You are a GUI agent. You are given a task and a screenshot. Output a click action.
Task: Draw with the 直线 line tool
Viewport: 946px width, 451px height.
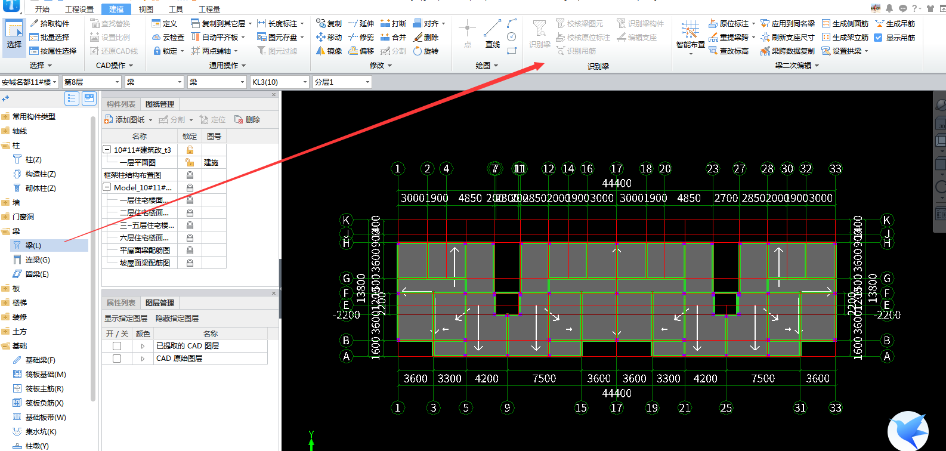pyautogui.click(x=492, y=34)
